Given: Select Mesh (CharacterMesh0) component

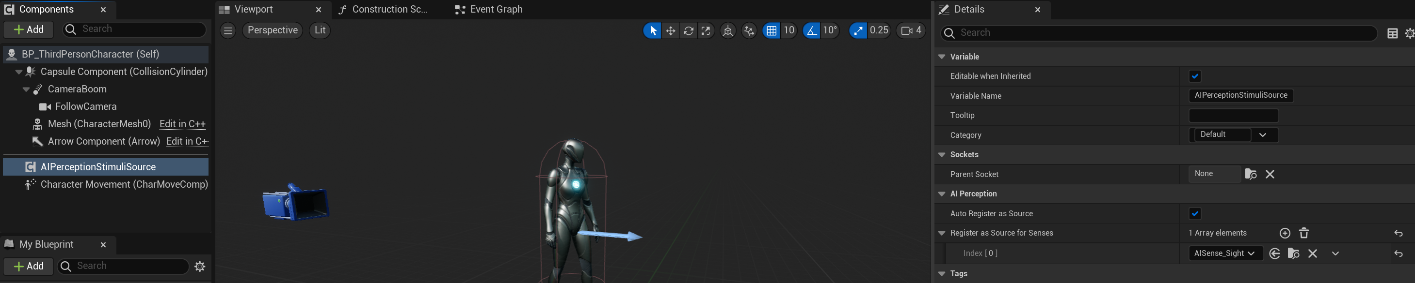Looking at the screenshot, I should pyautogui.click(x=99, y=124).
